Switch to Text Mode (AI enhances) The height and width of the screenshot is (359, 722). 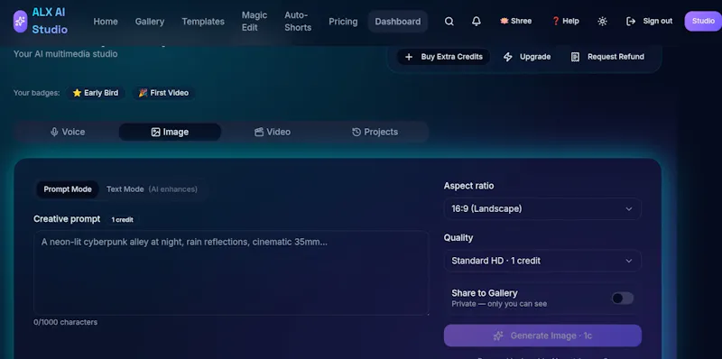(x=152, y=189)
